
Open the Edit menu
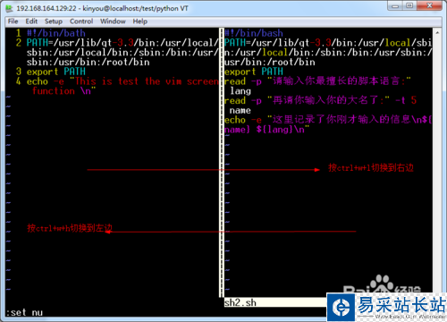[x=31, y=21]
